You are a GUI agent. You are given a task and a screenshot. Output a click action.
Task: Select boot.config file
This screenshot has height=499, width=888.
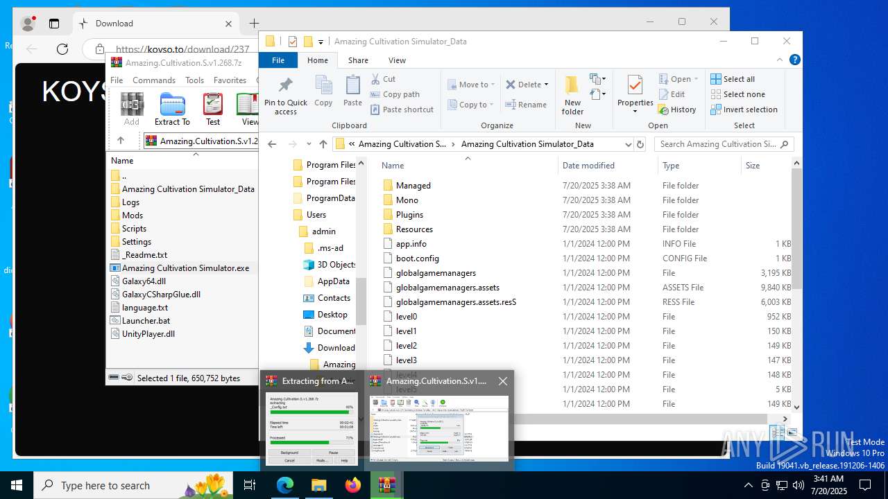tap(417, 259)
